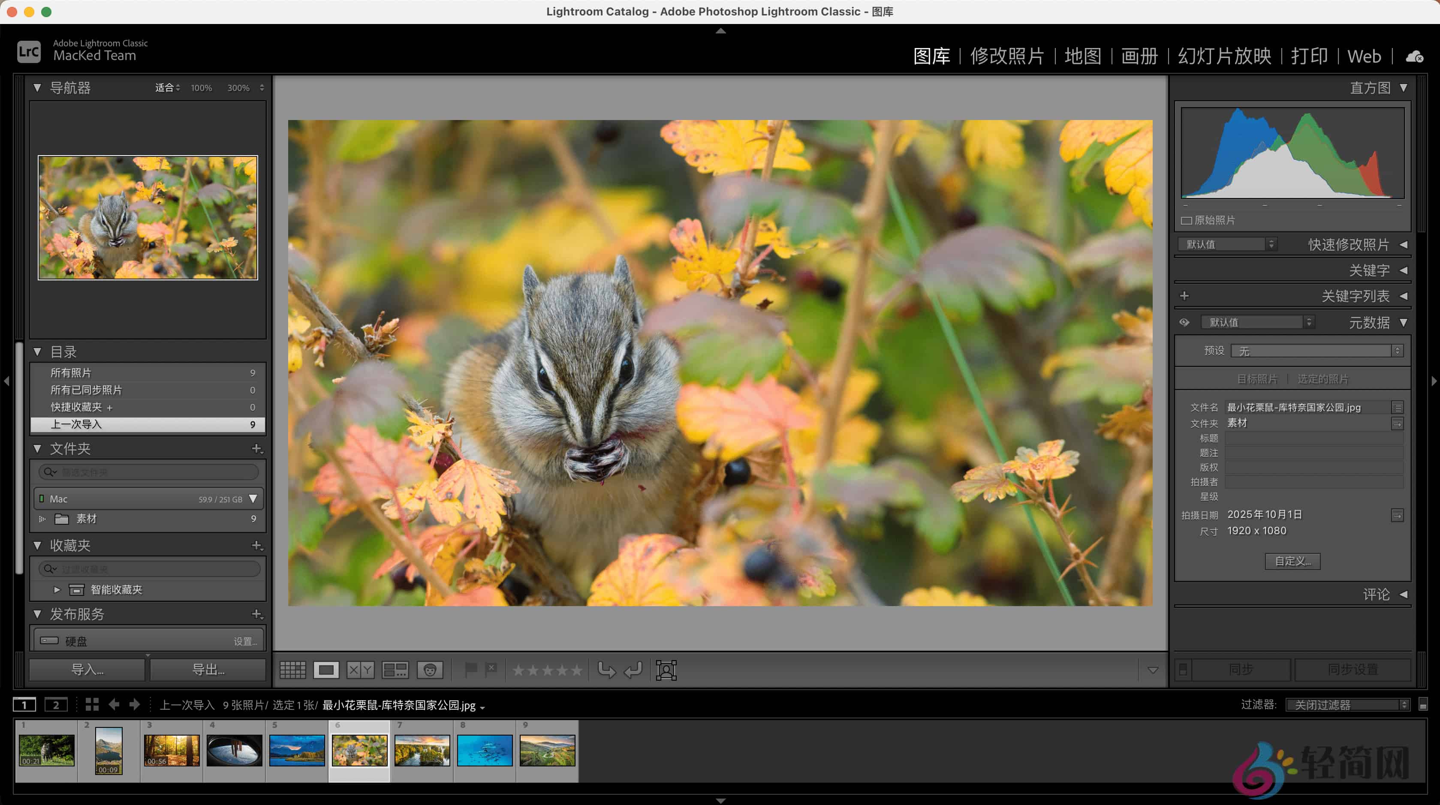This screenshot has height=805, width=1440.
Task: Activate Survey view icon
Action: 395,669
